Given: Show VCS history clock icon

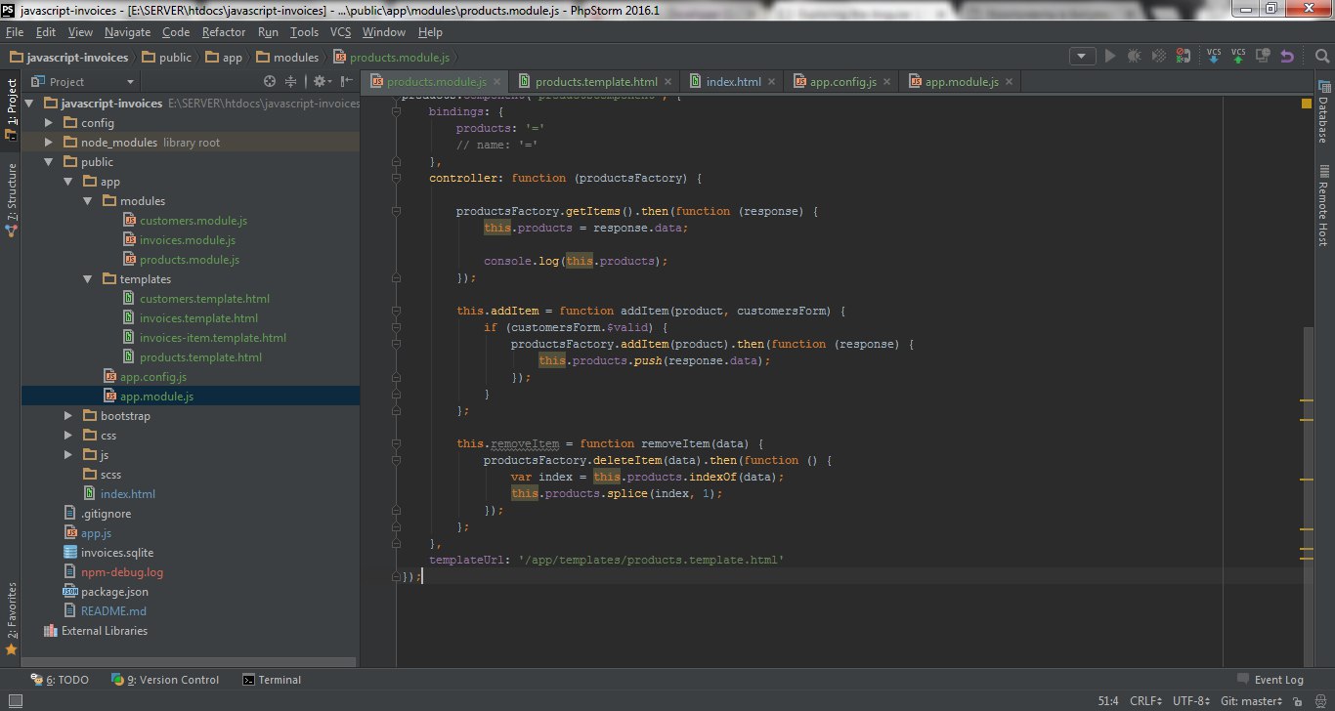Looking at the screenshot, I should click(1263, 56).
